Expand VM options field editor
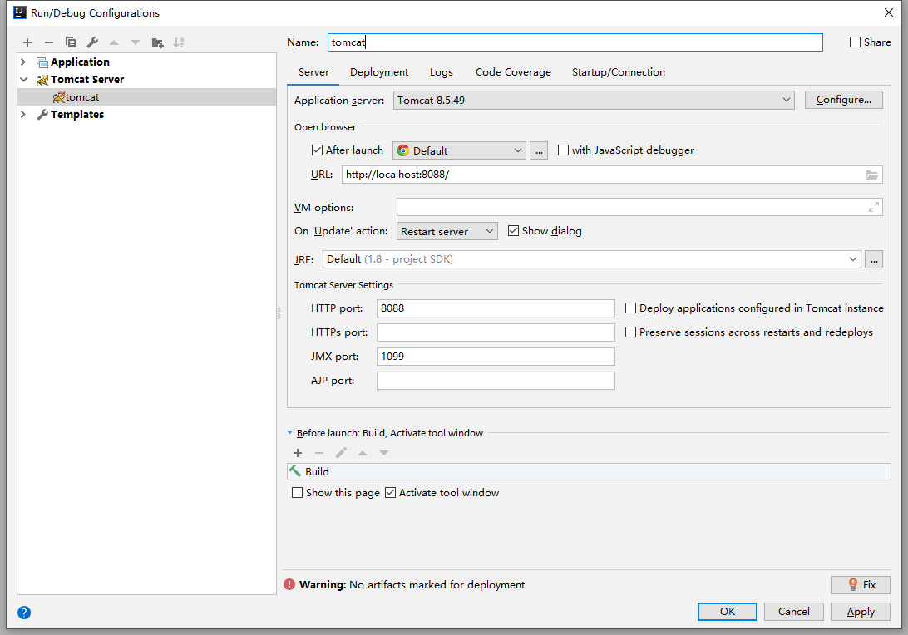This screenshot has height=635, width=908. (874, 207)
